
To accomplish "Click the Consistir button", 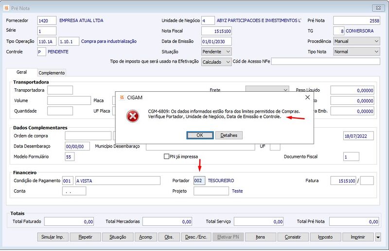I will (x=293, y=237).
